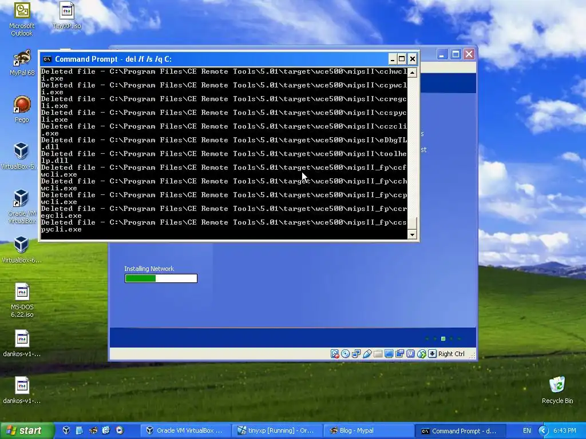Click VirtualBox keyboard capture arrow icon
This screenshot has height=439, width=586.
point(432,354)
